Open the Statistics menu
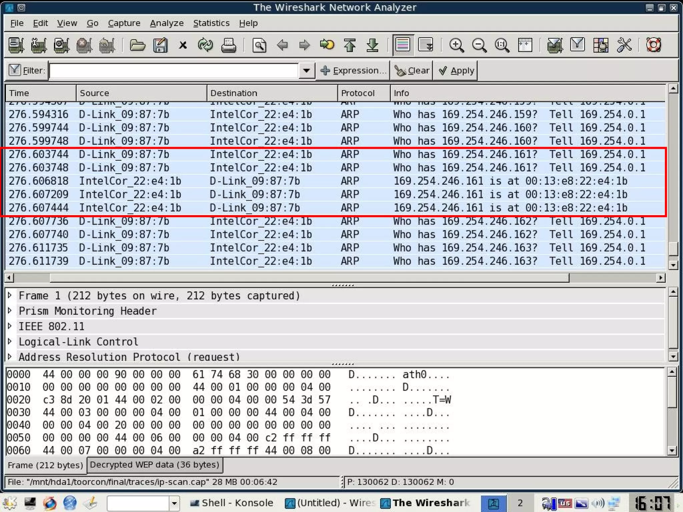 [211, 23]
